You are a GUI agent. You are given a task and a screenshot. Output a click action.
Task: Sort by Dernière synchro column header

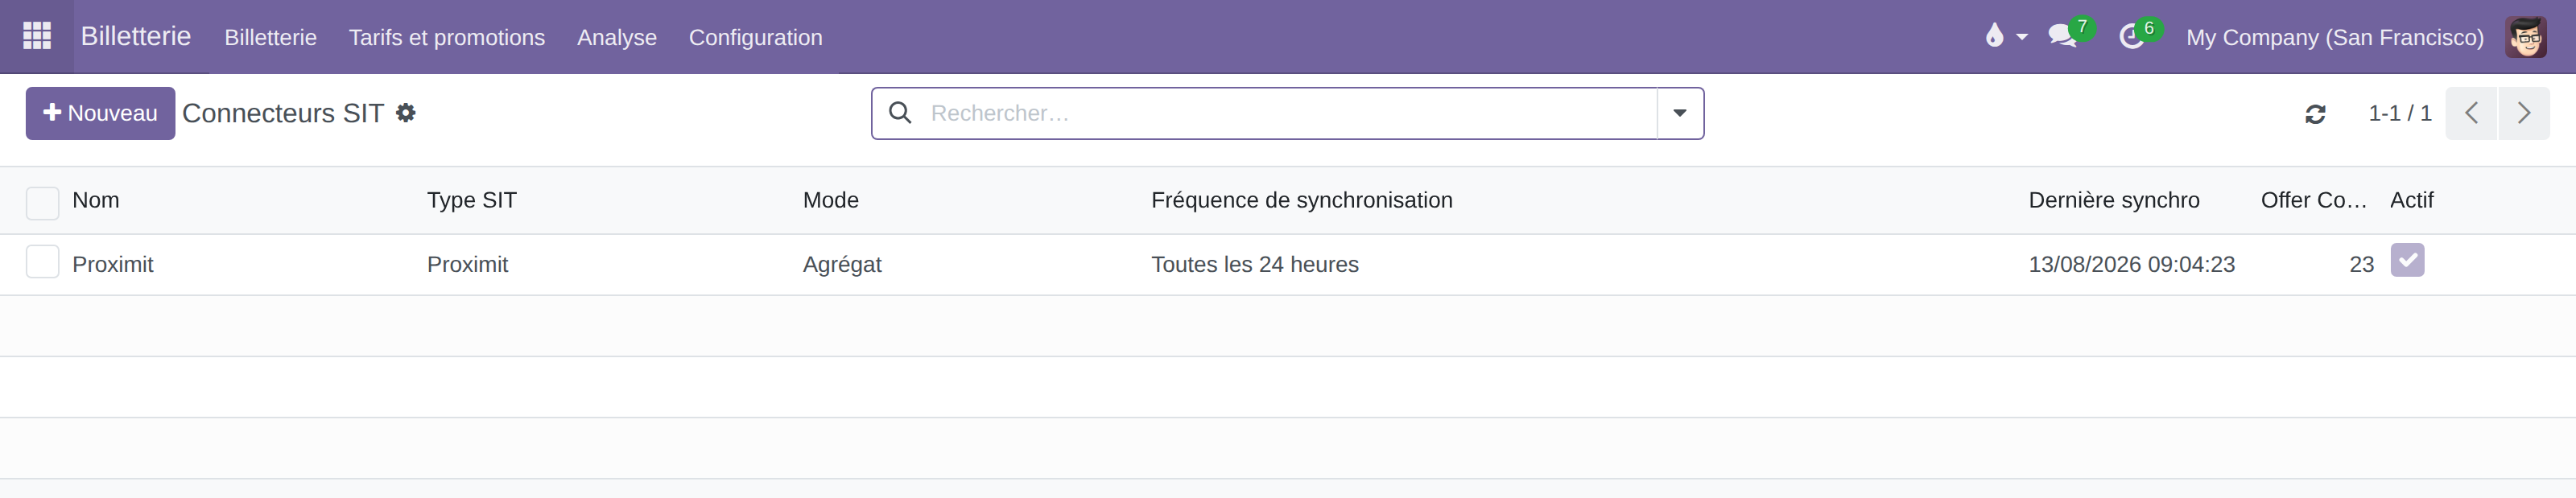pyautogui.click(x=2113, y=200)
